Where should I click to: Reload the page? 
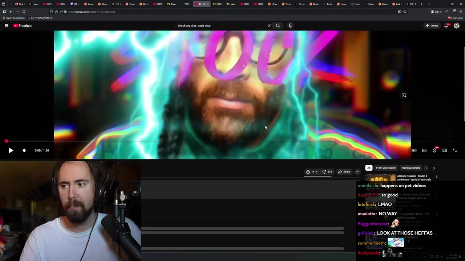pyautogui.click(x=24, y=12)
